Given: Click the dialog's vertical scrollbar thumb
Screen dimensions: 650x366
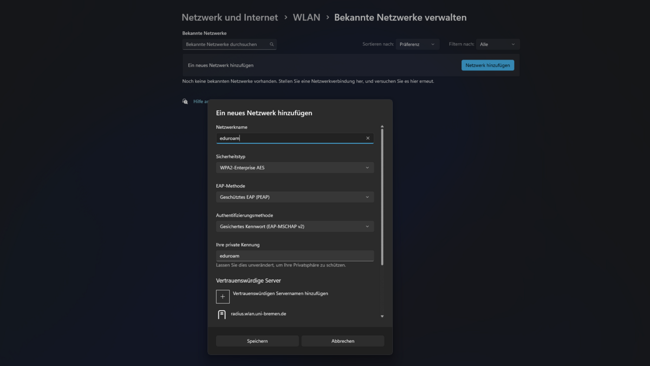Looking at the screenshot, I should pyautogui.click(x=382, y=195).
